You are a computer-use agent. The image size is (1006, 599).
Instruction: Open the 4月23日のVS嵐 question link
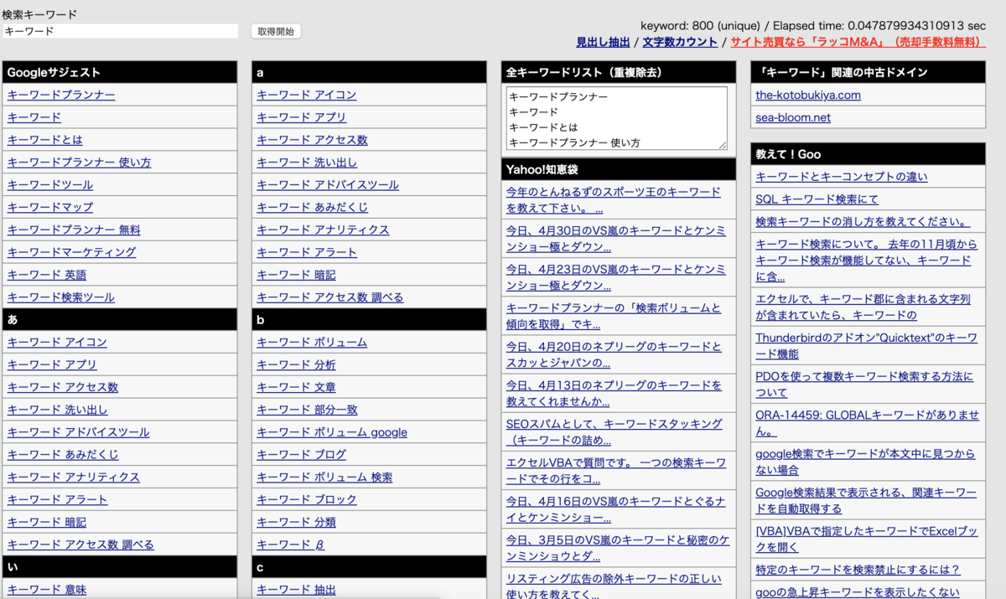pos(616,277)
